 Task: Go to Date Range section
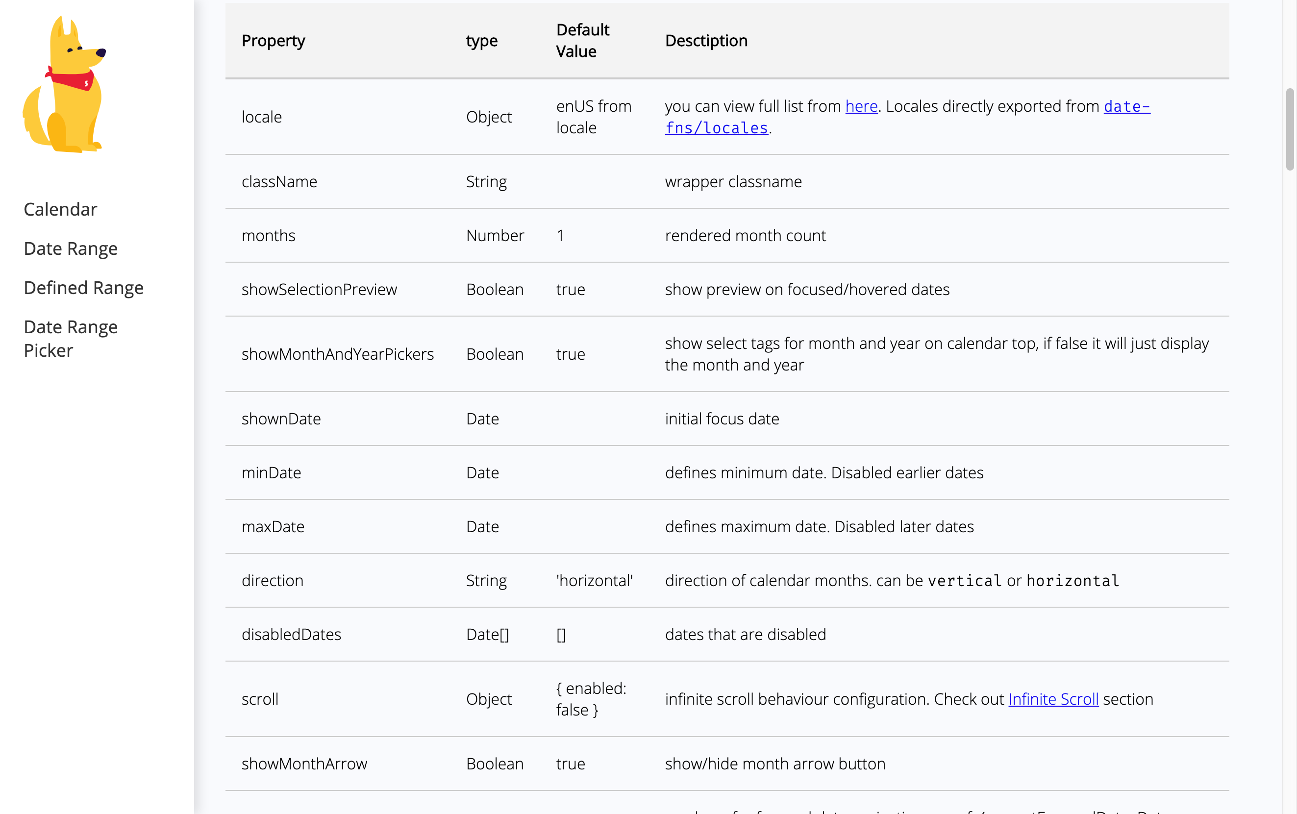(x=71, y=249)
